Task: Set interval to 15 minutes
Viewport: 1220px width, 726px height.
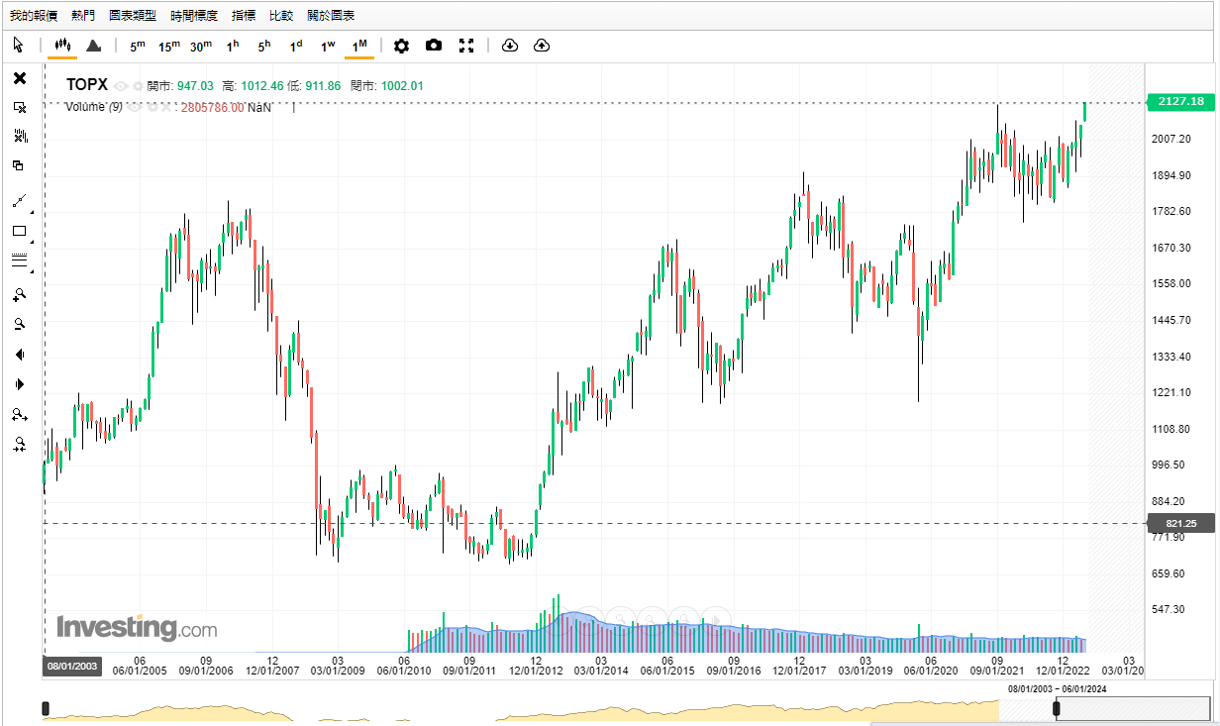Action: coord(169,46)
